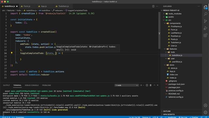
Task: Open userSlice.js in the explorer
Action: [x=177, y=62]
